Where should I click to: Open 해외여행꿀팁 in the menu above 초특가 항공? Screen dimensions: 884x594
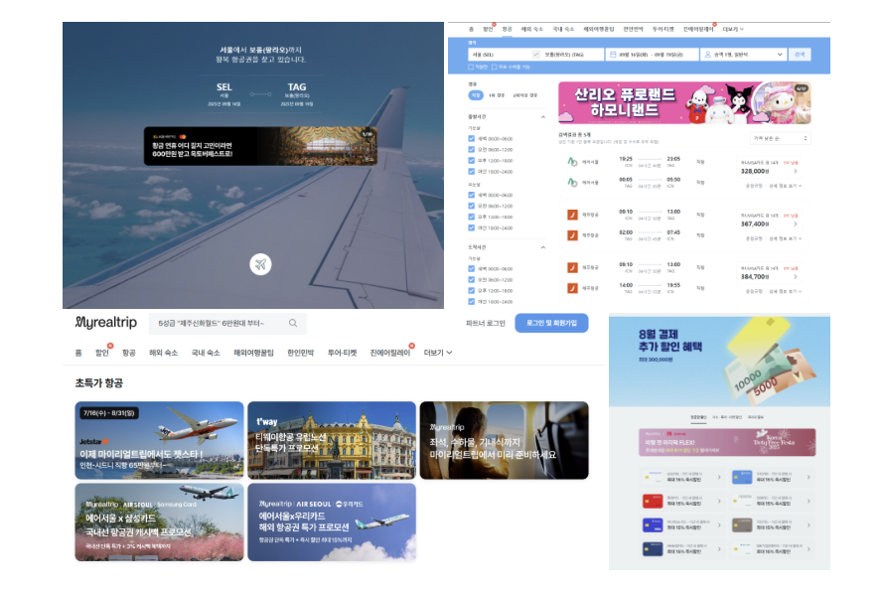(x=253, y=353)
